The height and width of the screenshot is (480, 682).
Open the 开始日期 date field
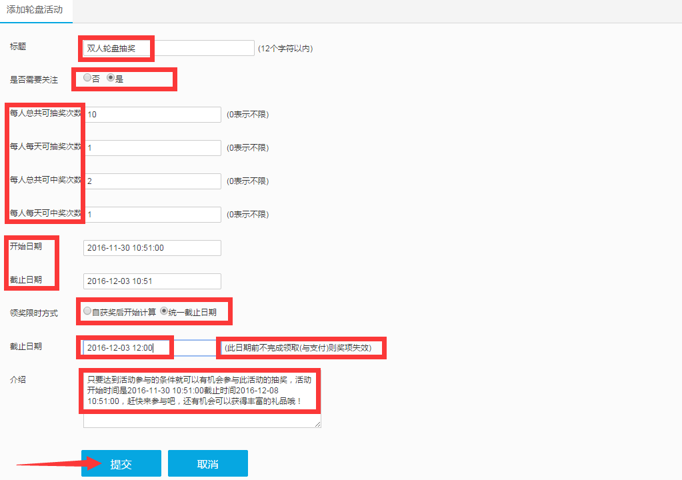(x=152, y=248)
